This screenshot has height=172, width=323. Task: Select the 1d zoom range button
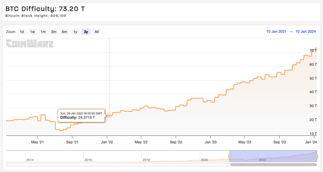pyautogui.click(x=22, y=32)
